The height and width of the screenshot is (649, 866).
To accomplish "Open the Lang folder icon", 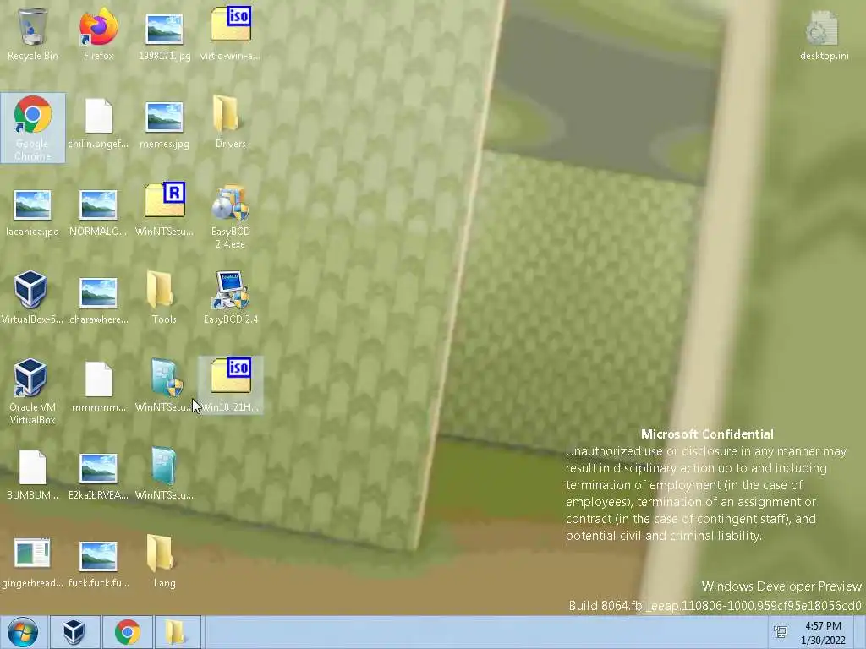I will click(x=164, y=561).
